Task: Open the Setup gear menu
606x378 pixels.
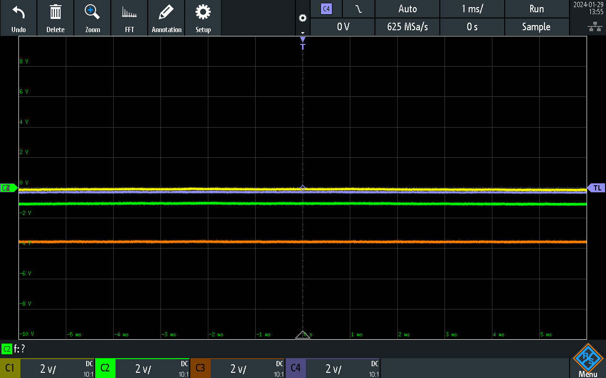Action: coord(203,12)
